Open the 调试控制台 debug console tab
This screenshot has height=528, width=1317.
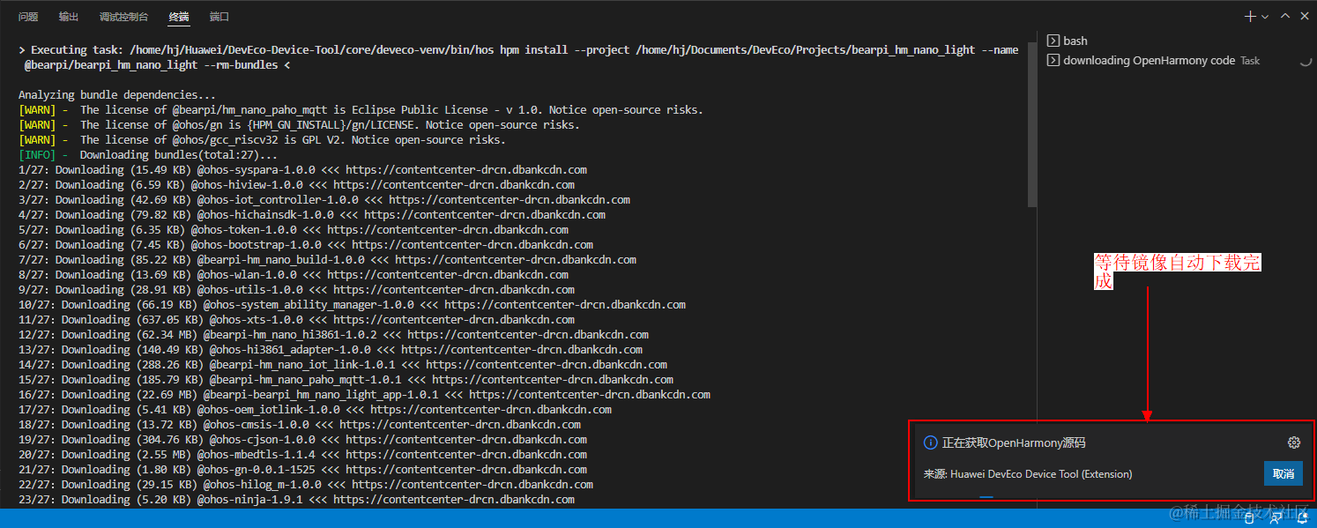click(123, 17)
